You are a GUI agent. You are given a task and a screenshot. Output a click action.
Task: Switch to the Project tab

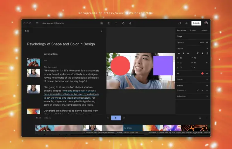click(193, 30)
